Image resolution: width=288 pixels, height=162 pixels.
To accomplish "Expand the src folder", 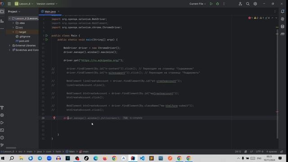I will [13, 27].
